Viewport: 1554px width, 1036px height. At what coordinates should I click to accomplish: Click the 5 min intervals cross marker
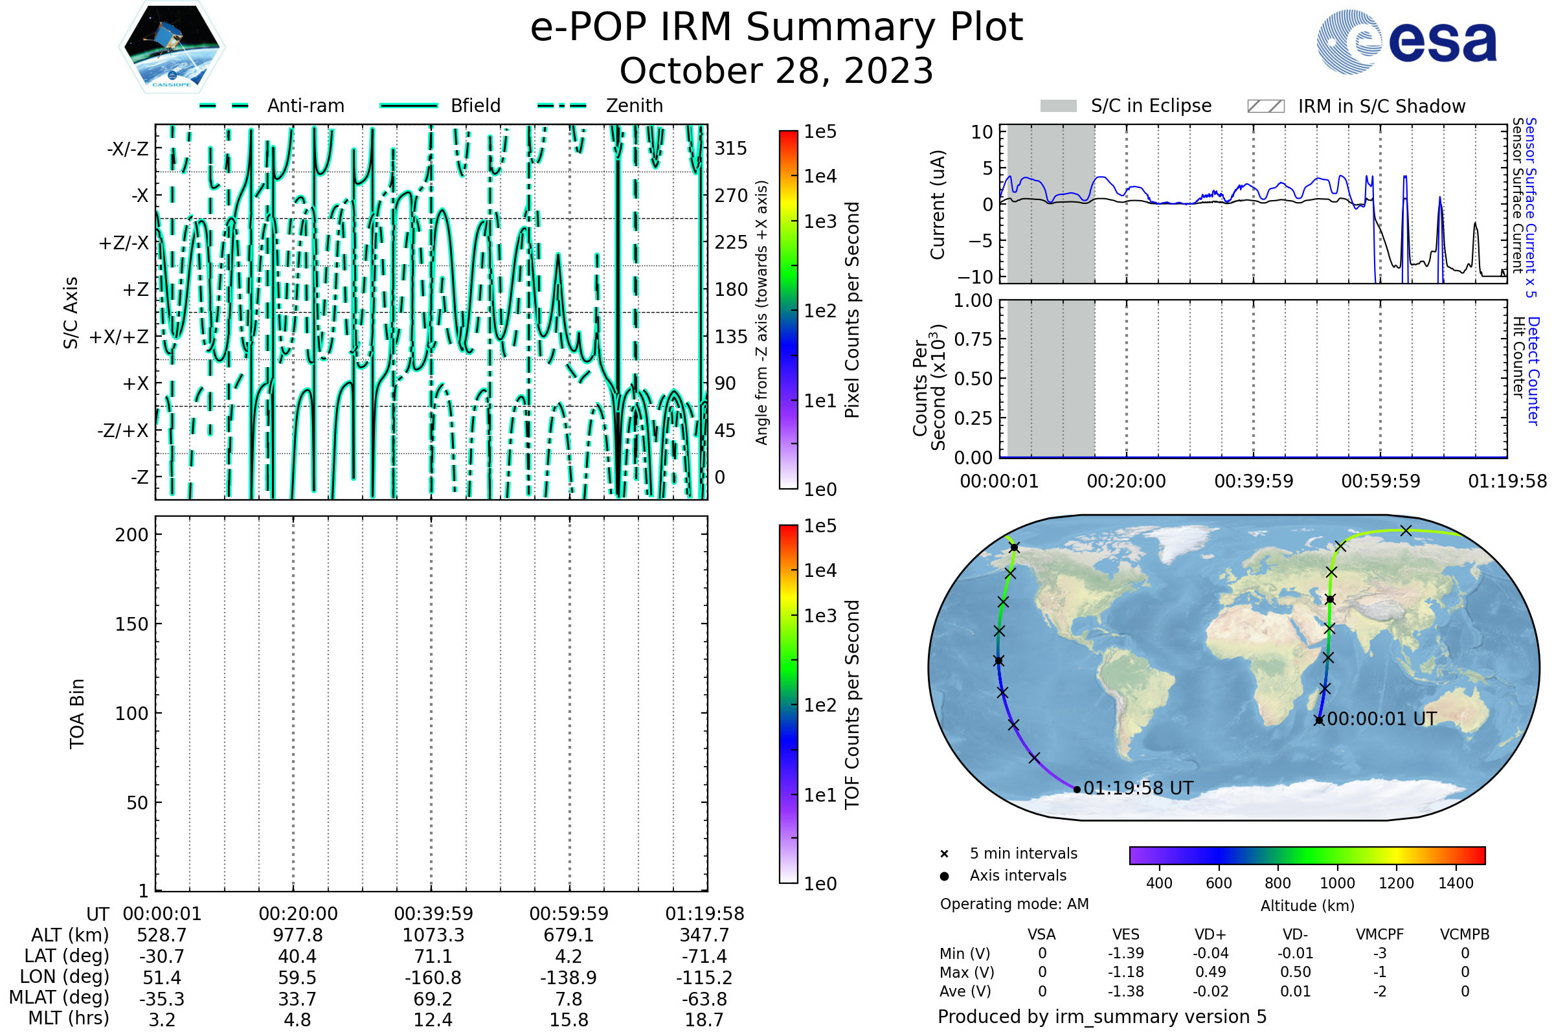coord(944,854)
